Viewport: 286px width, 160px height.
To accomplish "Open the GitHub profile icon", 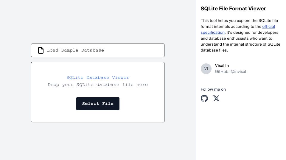I will (x=204, y=98).
